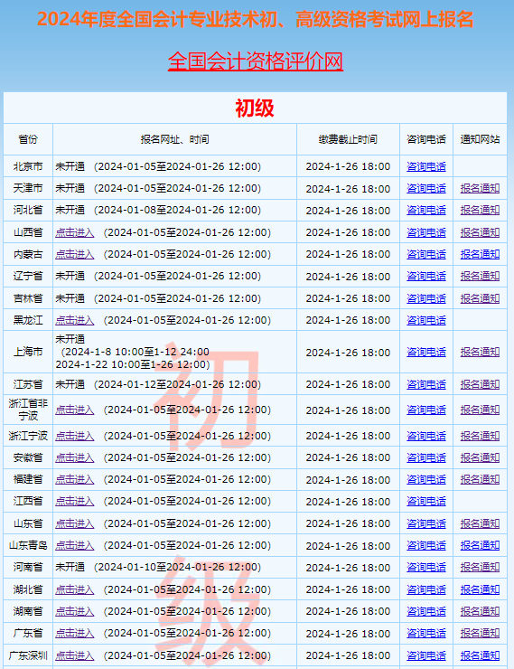Click 点击进入 for 广东深圳
514x669 pixels.
[x=75, y=655]
